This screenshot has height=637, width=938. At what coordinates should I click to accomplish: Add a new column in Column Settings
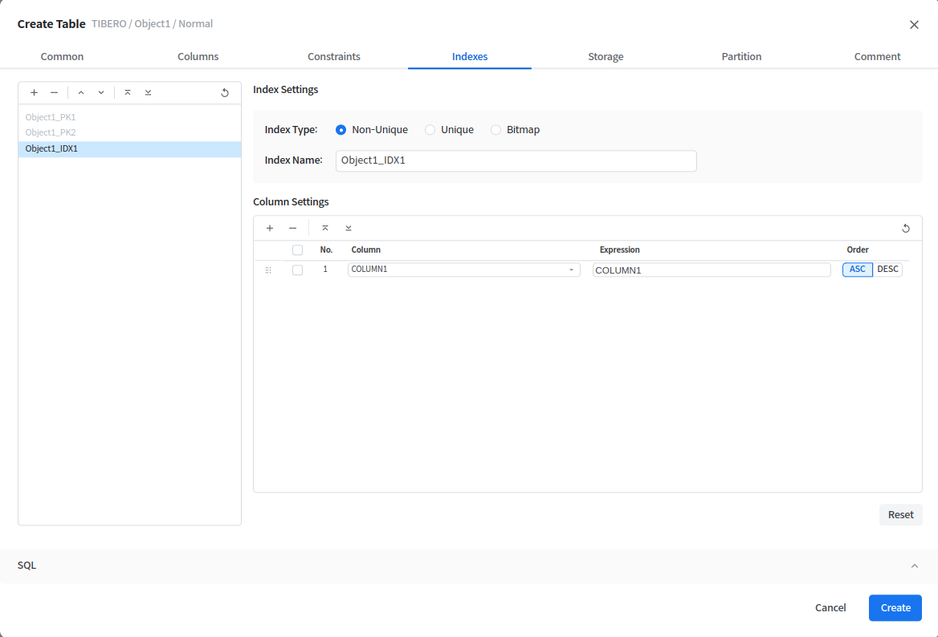click(270, 229)
